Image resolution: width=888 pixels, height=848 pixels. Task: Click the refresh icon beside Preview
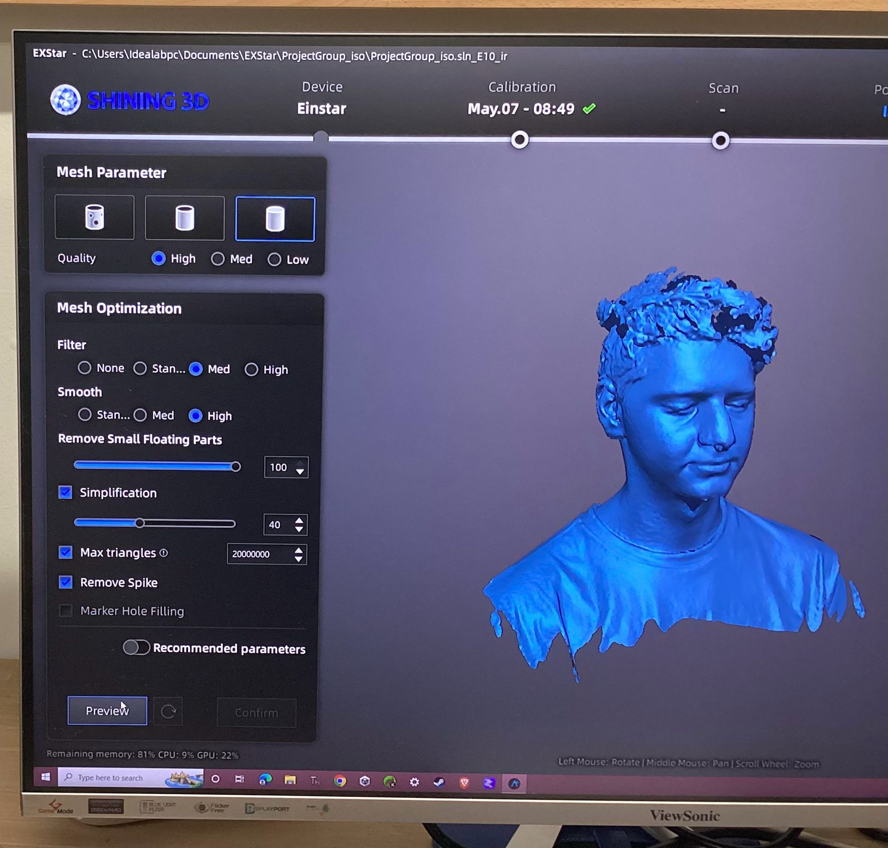168,711
